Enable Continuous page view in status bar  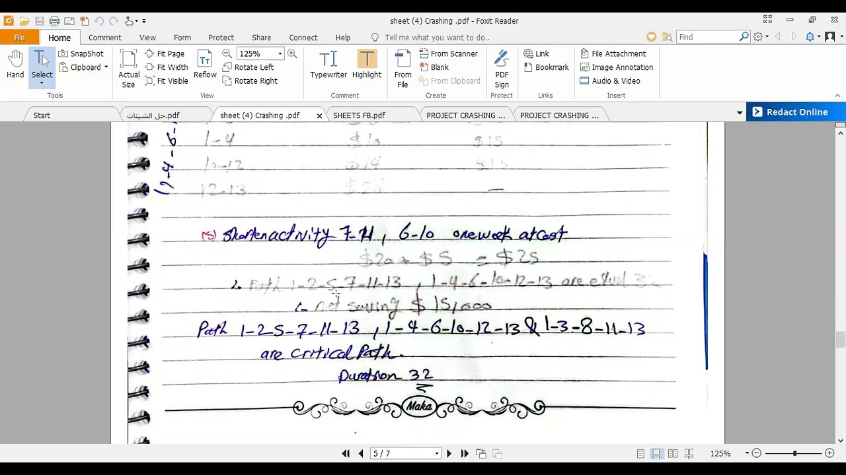(656, 454)
